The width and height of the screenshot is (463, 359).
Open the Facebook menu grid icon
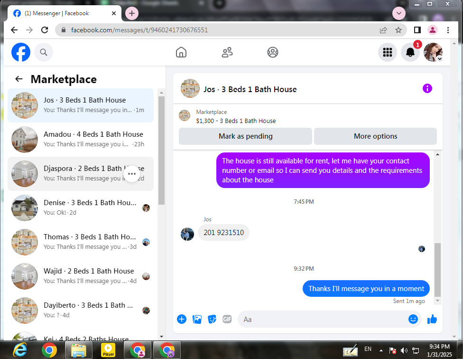coord(388,52)
